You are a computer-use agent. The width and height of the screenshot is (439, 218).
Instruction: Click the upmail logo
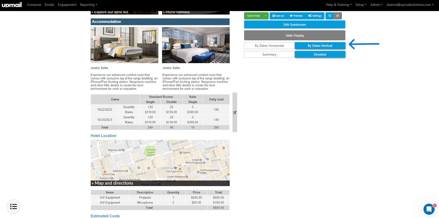click(12, 5)
